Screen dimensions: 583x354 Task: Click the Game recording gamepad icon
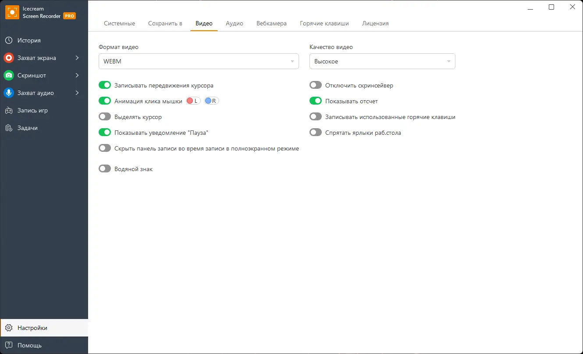click(9, 110)
